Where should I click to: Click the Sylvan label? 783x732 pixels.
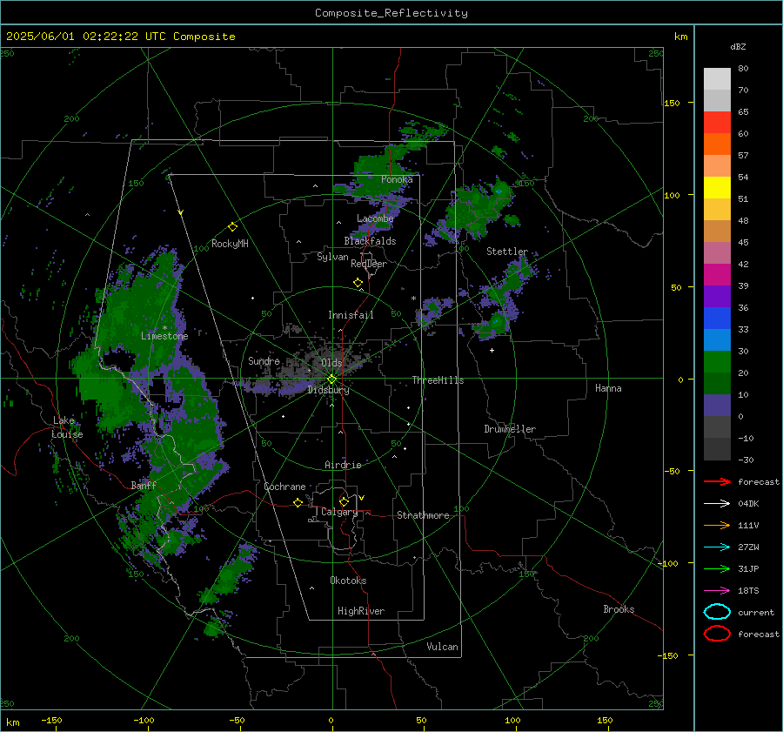(x=332, y=257)
